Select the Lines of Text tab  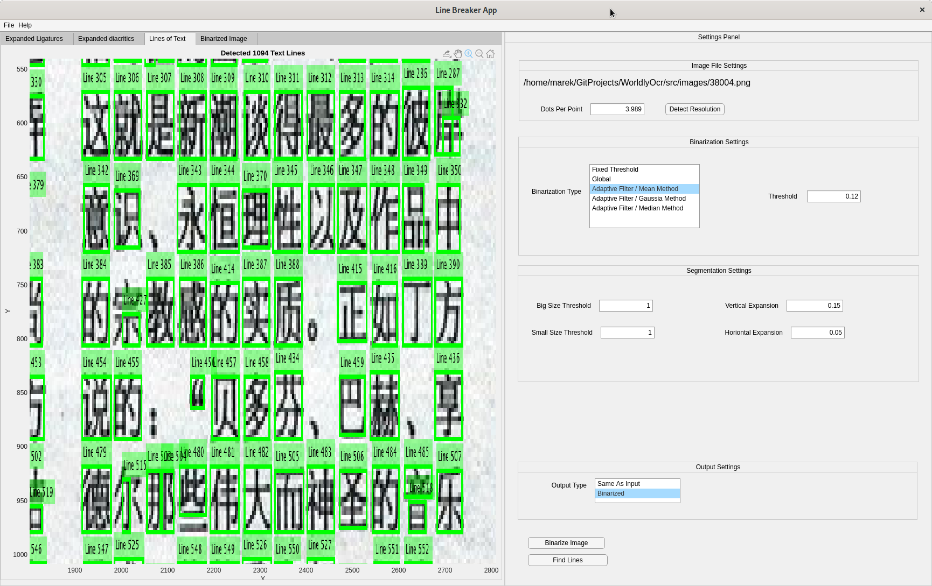[x=168, y=39]
